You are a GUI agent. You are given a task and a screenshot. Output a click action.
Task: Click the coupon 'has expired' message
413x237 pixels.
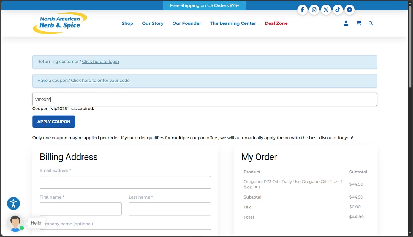pos(63,109)
